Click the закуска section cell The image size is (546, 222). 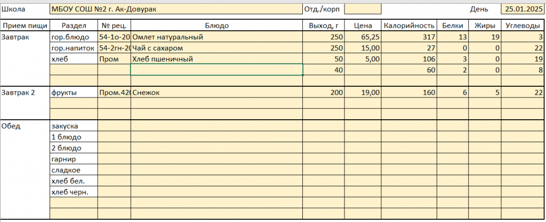(x=74, y=126)
